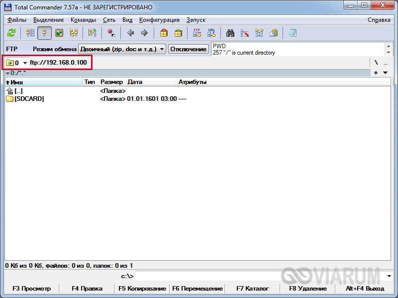Open the drive selection dropdown showing 0
Screen dimensions: 398x298
17,63
